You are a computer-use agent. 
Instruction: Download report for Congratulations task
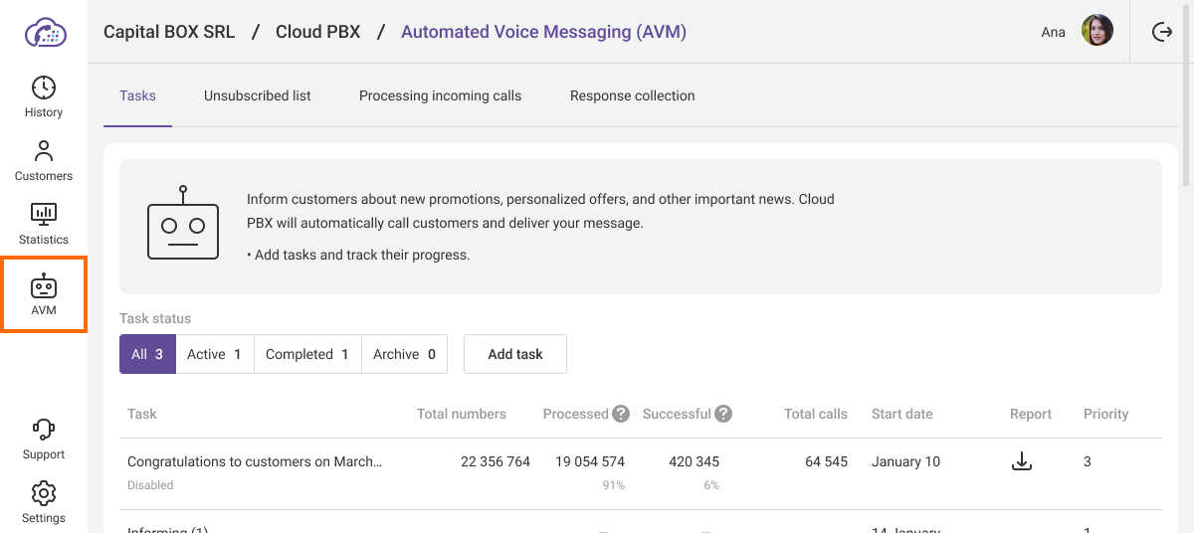(1021, 461)
